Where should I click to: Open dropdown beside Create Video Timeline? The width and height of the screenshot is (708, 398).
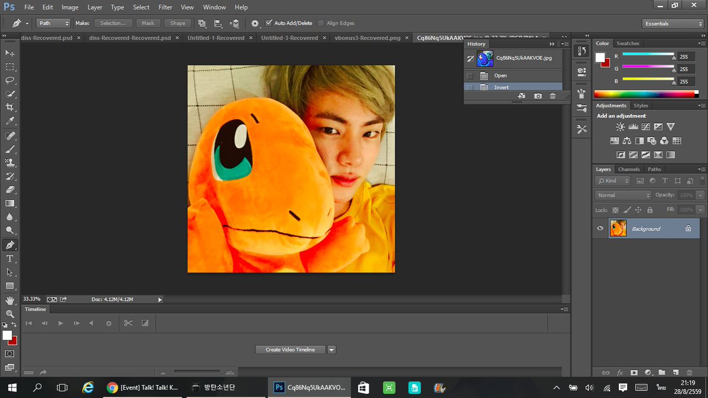(332, 350)
